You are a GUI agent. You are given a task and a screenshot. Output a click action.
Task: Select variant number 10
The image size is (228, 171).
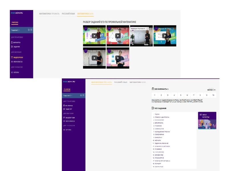click(x=213, y=95)
